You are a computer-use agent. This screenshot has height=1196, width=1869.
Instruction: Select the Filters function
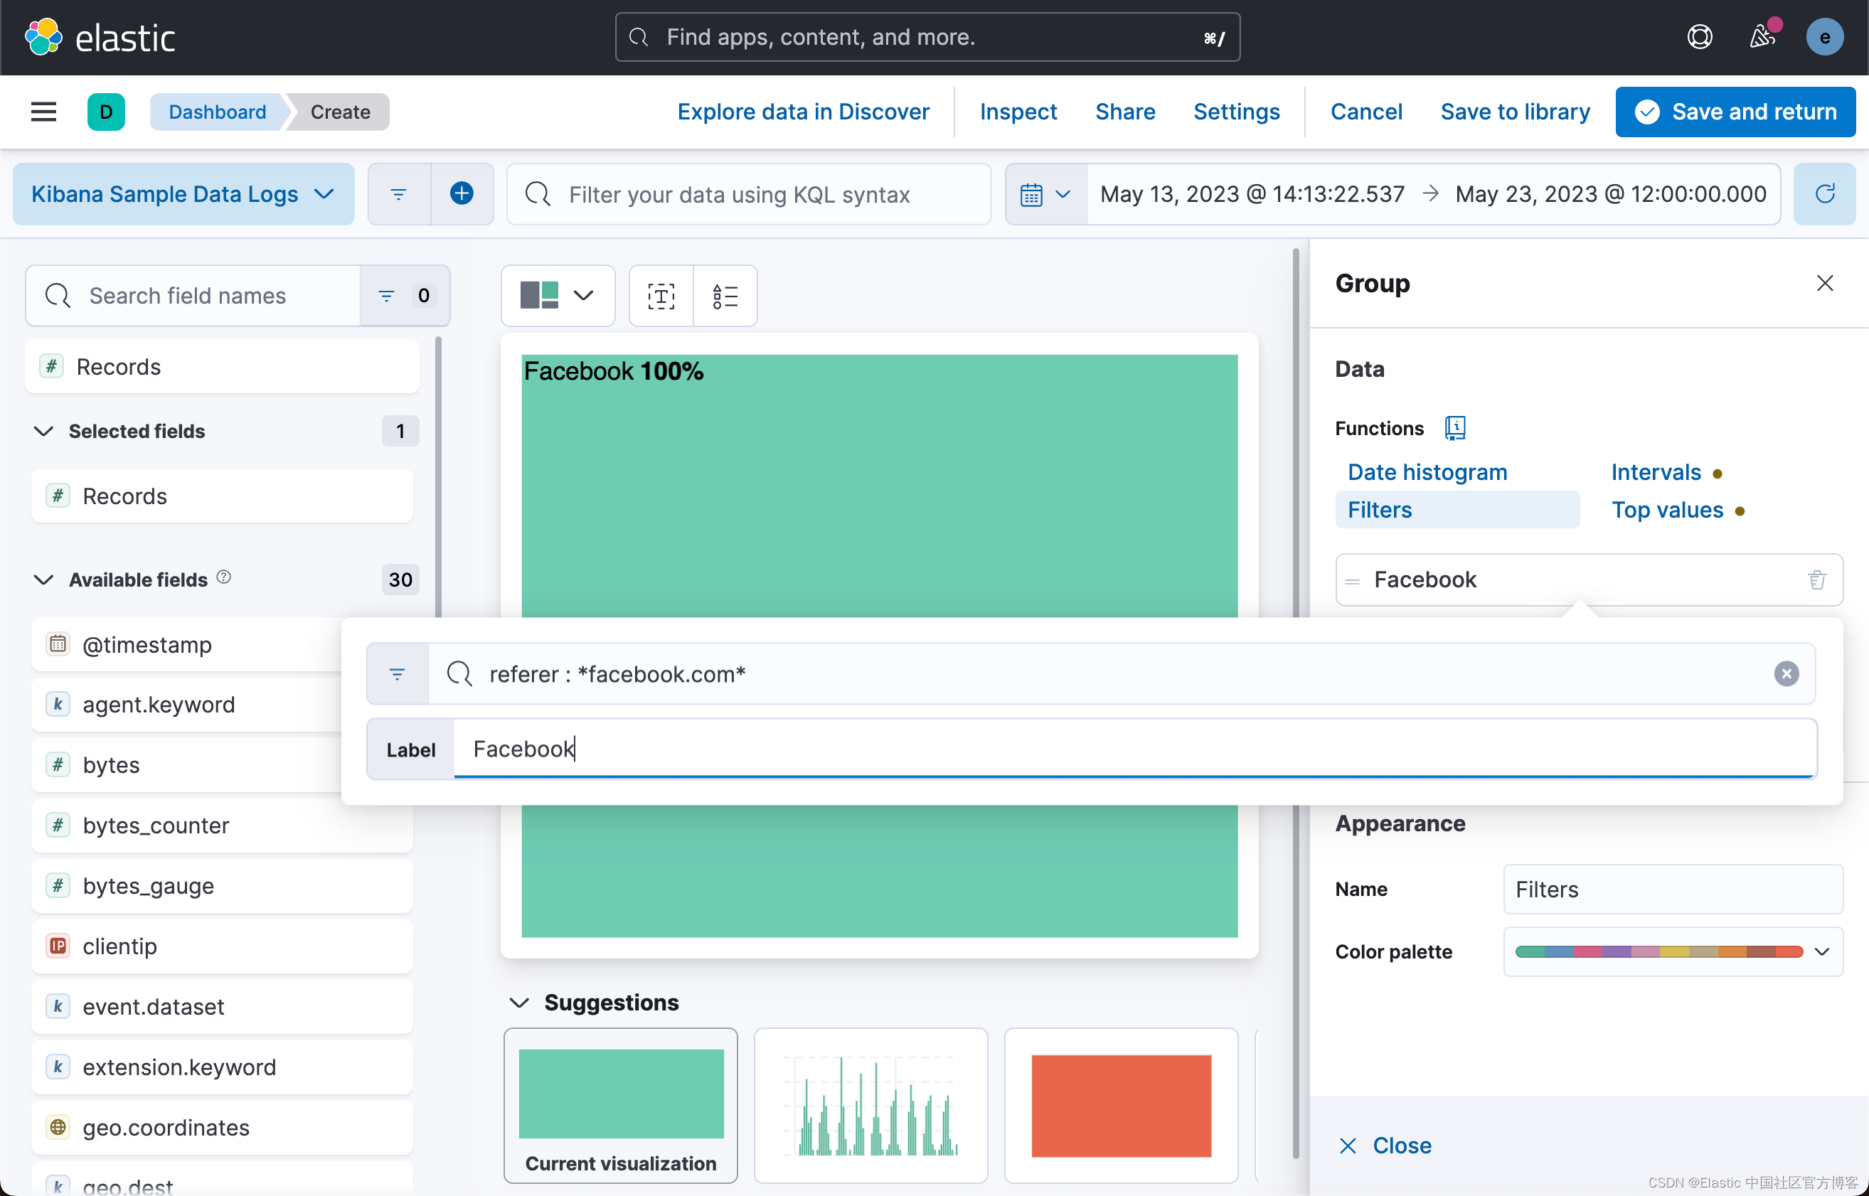(1457, 509)
